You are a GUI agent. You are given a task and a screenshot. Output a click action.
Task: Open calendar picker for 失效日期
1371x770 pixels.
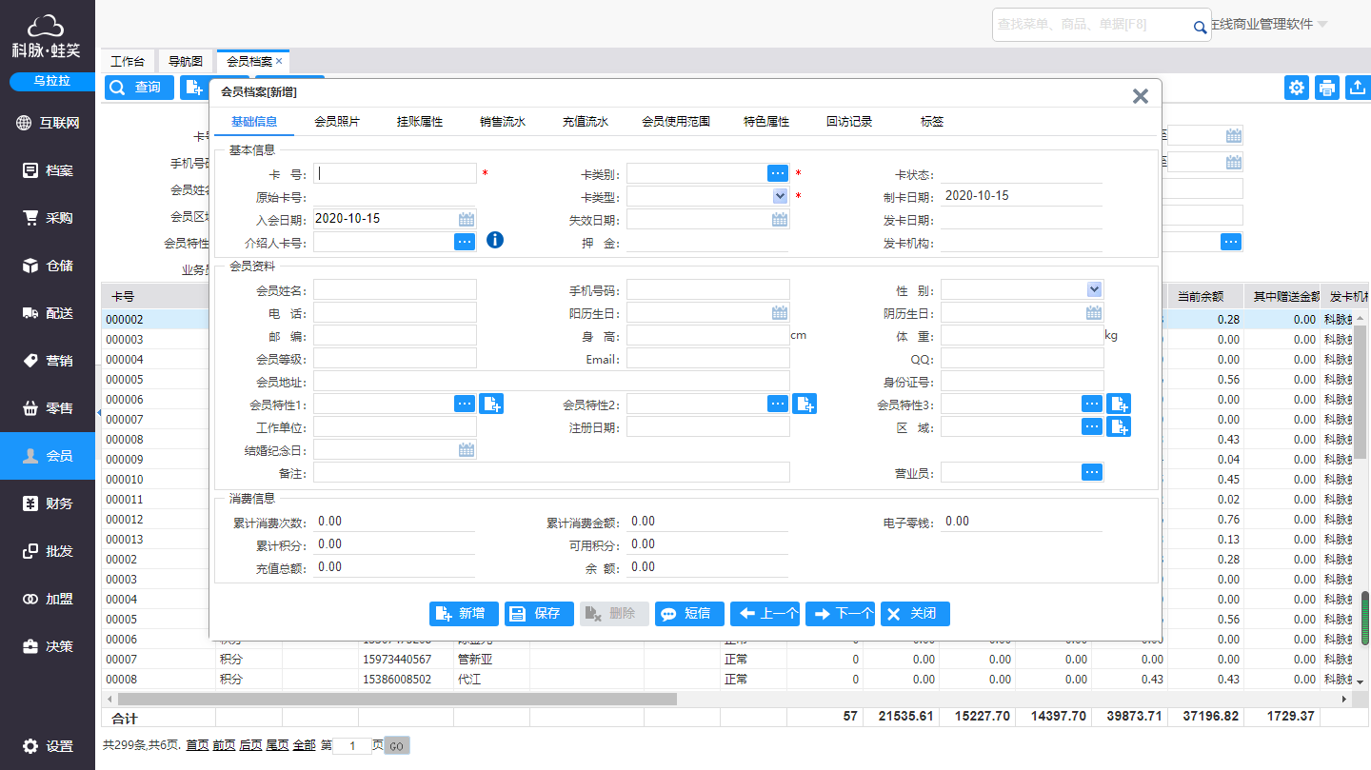[780, 219]
